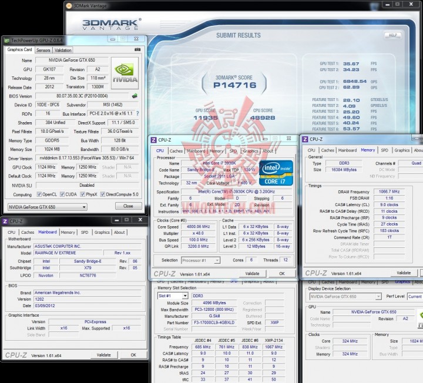This screenshot has width=423, height=383.
Task: Click the Specification i7-3930K CPU field
Action: coord(237,192)
